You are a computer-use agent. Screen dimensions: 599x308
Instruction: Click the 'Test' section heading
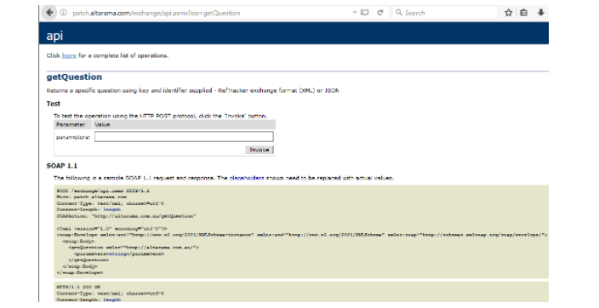point(53,104)
